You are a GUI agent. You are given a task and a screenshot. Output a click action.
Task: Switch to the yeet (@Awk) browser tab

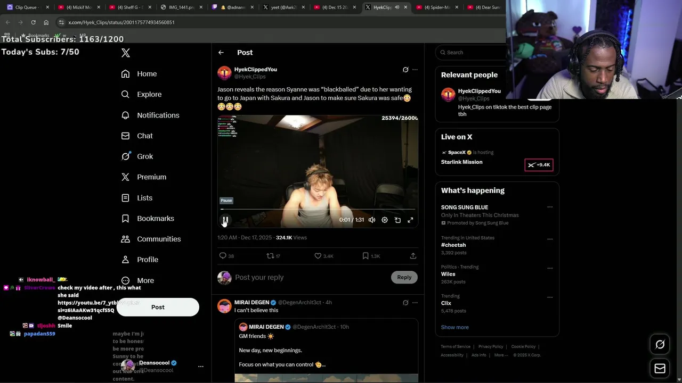tap(285, 7)
